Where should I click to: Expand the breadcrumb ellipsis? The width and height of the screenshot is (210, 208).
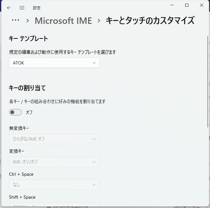coord(15,20)
